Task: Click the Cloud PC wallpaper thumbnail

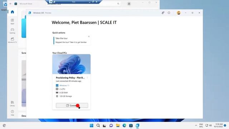Action: point(72,64)
